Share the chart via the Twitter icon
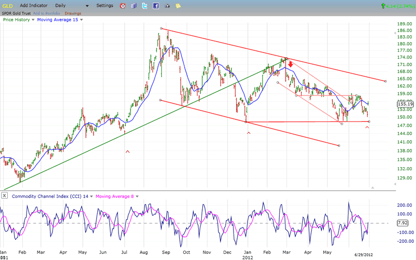The width and height of the screenshot is (416, 260). (145, 6)
